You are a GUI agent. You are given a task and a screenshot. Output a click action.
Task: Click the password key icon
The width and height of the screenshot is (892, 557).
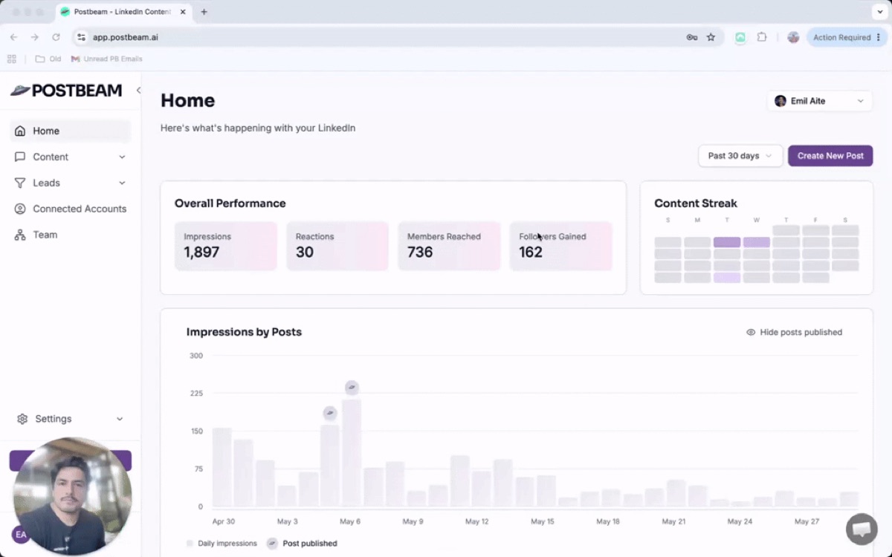tap(692, 37)
